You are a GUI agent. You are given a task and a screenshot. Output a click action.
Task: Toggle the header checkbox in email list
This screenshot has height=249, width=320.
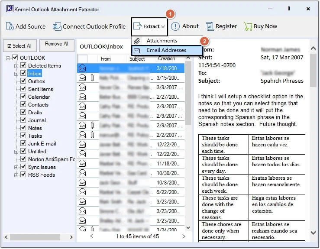(x=82, y=59)
